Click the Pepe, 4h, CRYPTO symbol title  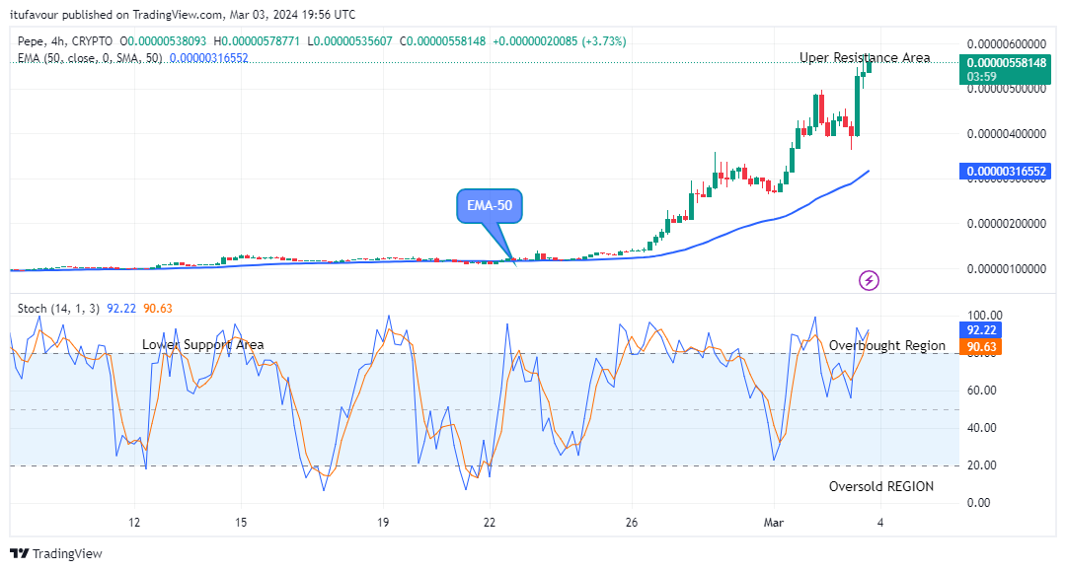(x=65, y=41)
